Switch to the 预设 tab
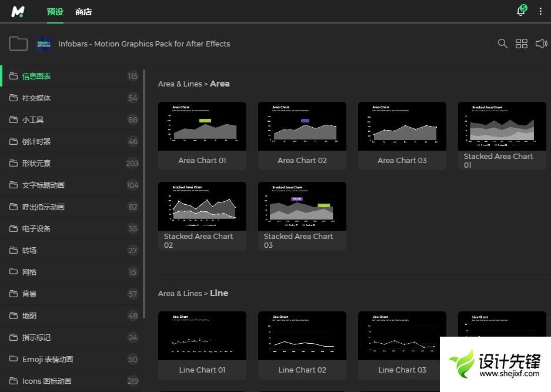551x392 pixels. (55, 12)
